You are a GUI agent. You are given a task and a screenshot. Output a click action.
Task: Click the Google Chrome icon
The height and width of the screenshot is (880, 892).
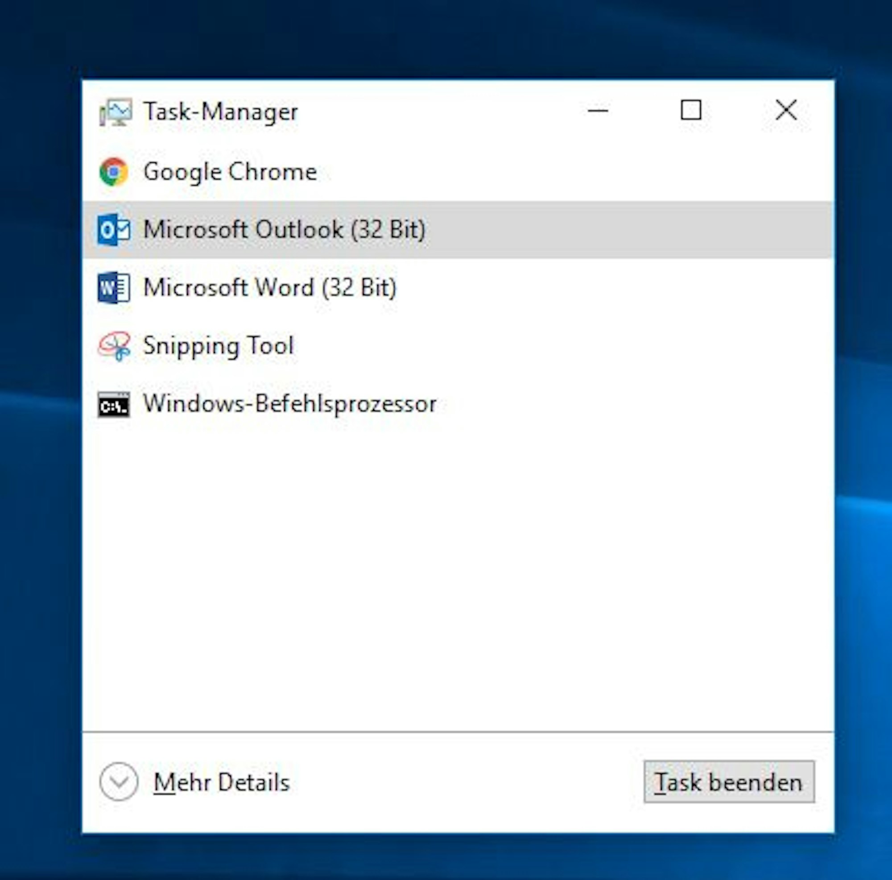114,172
